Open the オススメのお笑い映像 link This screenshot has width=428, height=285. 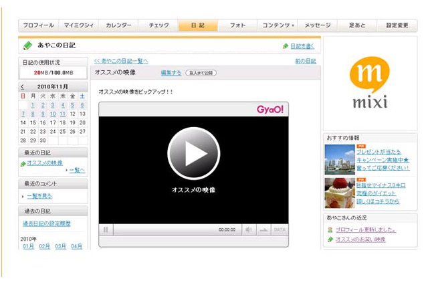360,240
